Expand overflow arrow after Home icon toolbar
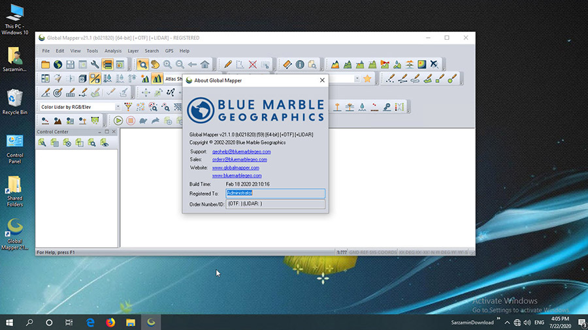 click(x=214, y=65)
